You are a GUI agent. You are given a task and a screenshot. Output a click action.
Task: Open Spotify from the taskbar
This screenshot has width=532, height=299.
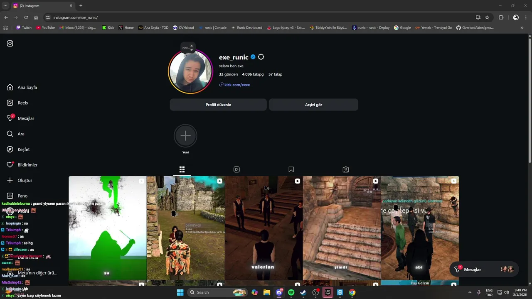pyautogui.click(x=291, y=292)
